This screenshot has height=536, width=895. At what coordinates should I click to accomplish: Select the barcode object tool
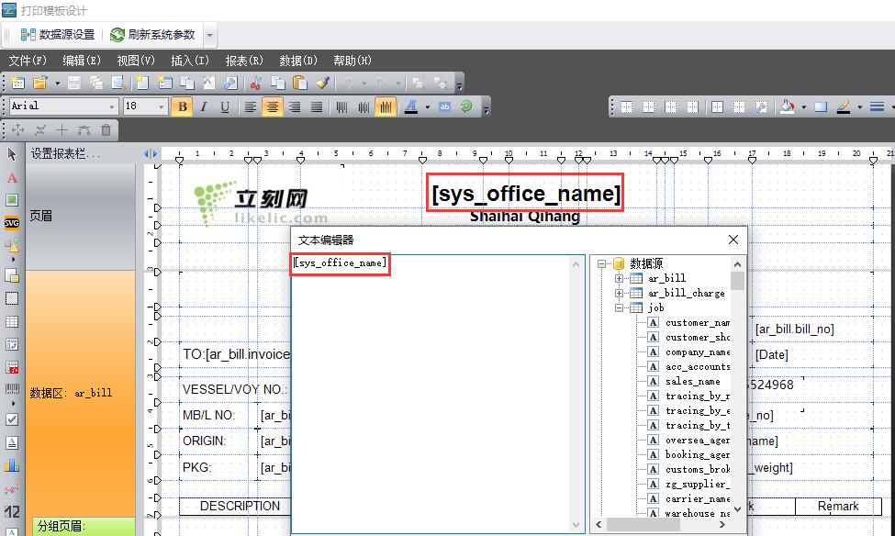pos(12,389)
